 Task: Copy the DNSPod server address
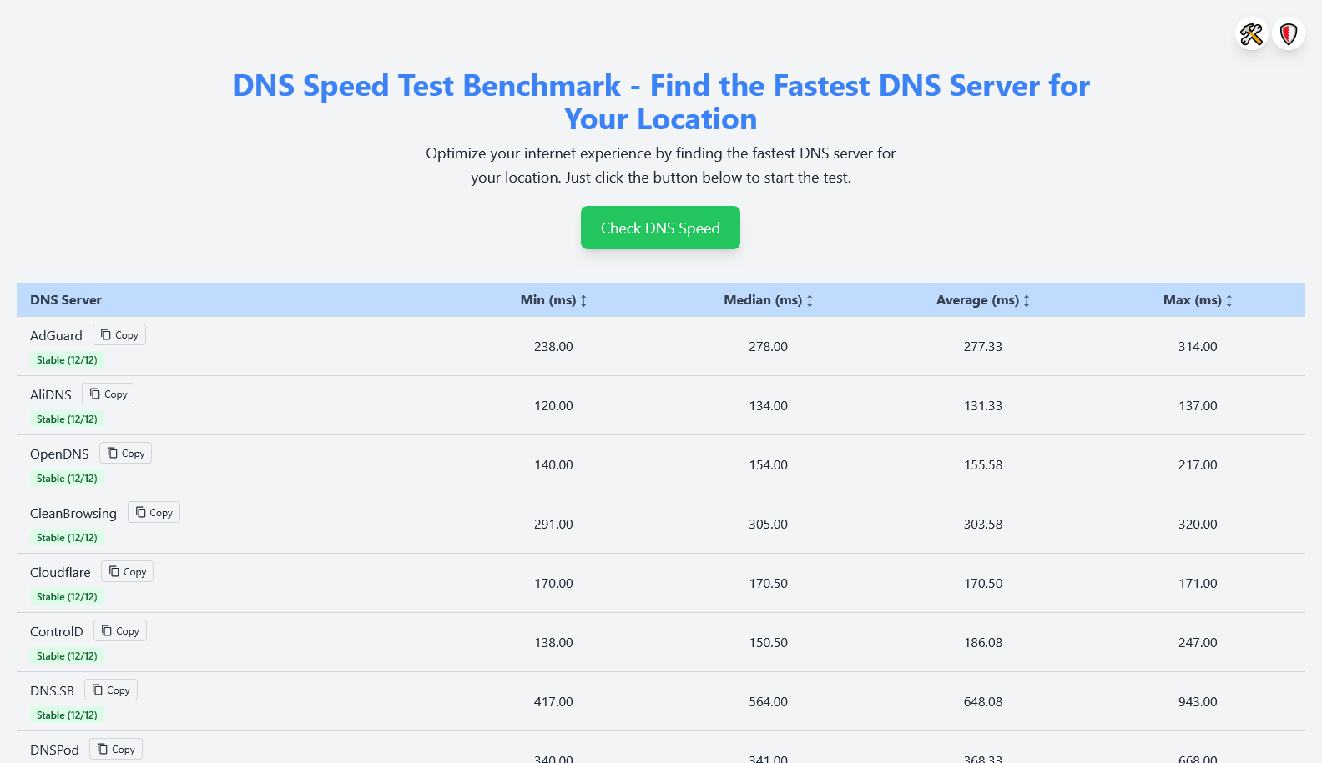click(x=116, y=749)
